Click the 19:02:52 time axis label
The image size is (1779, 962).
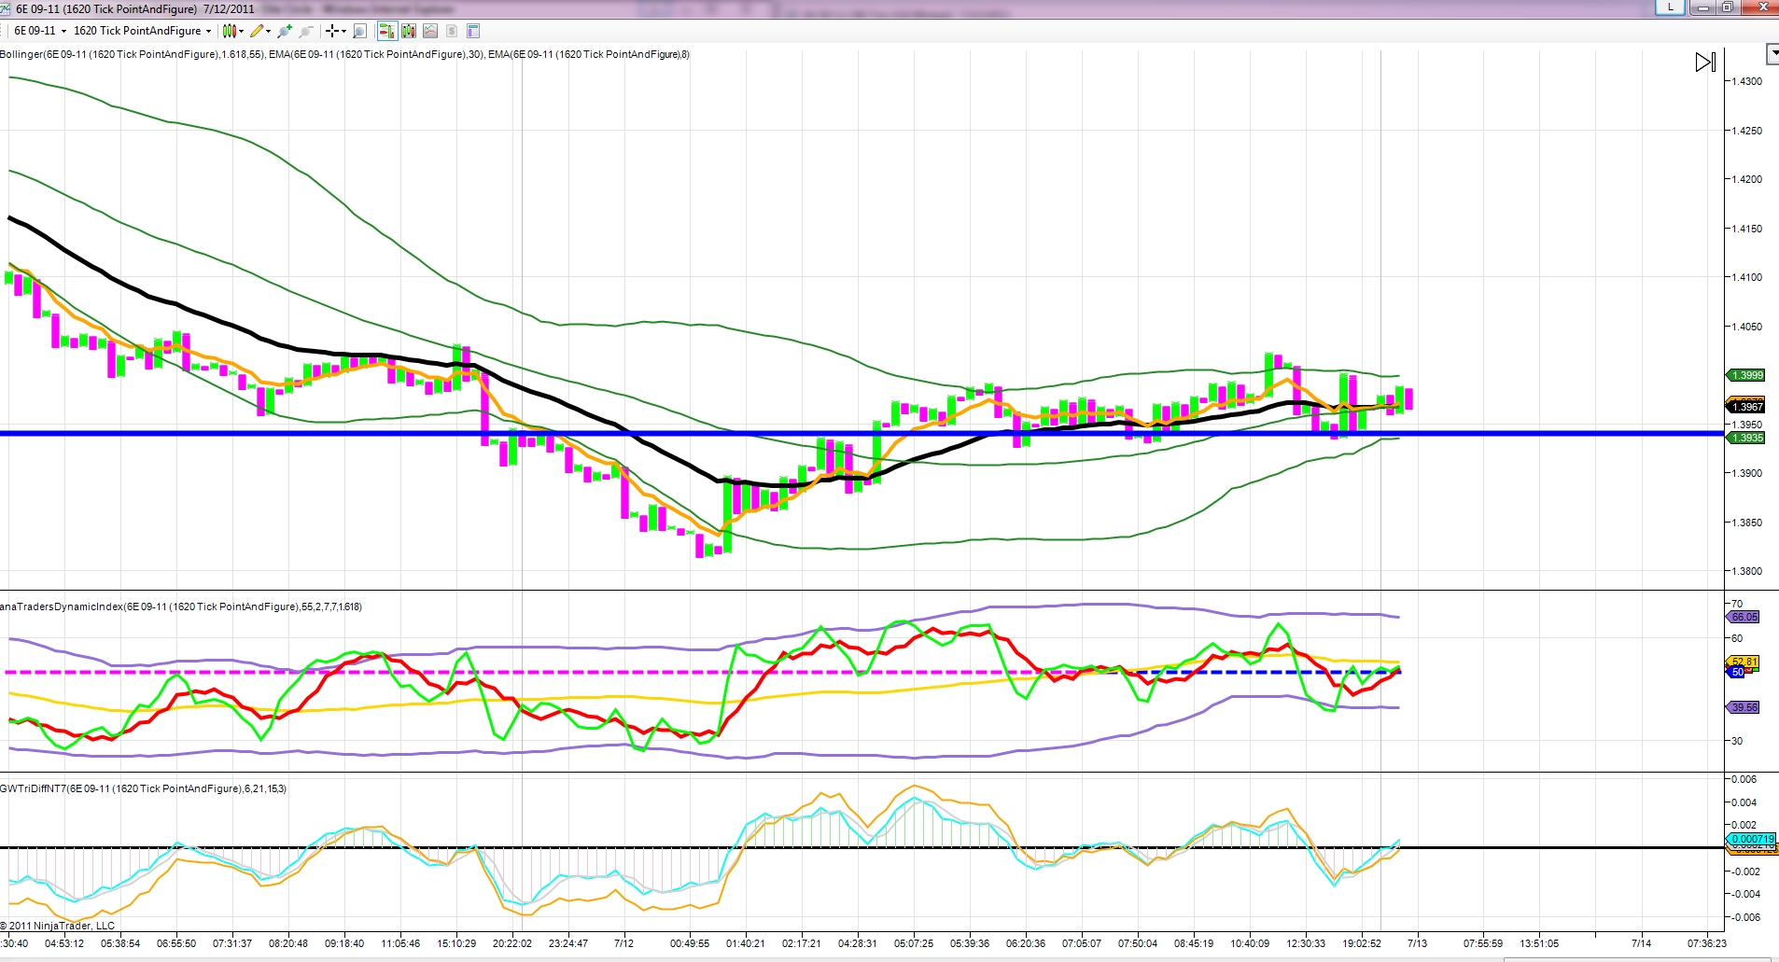point(1362,943)
